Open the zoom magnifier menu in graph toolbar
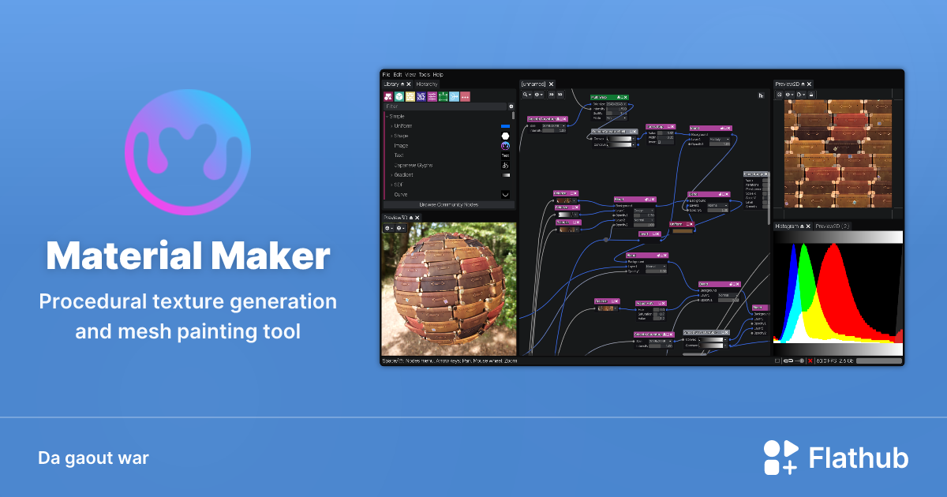Screen dimensions: 947x497 coord(530,95)
